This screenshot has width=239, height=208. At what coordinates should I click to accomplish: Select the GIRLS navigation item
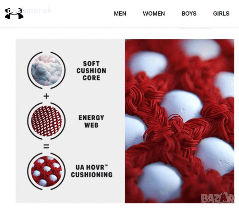(x=221, y=14)
